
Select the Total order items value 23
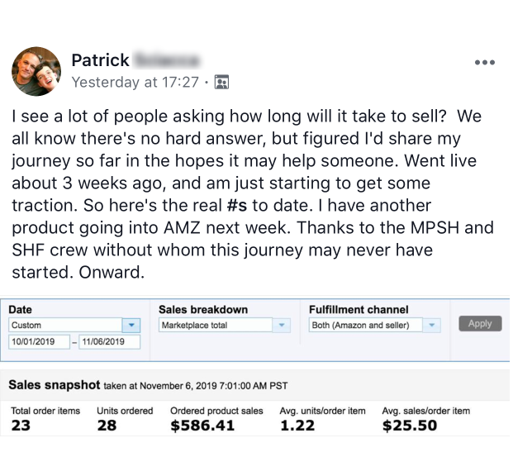pos(21,426)
